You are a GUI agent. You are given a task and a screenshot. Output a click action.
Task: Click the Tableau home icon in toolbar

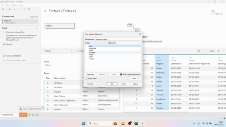pos(3,9)
